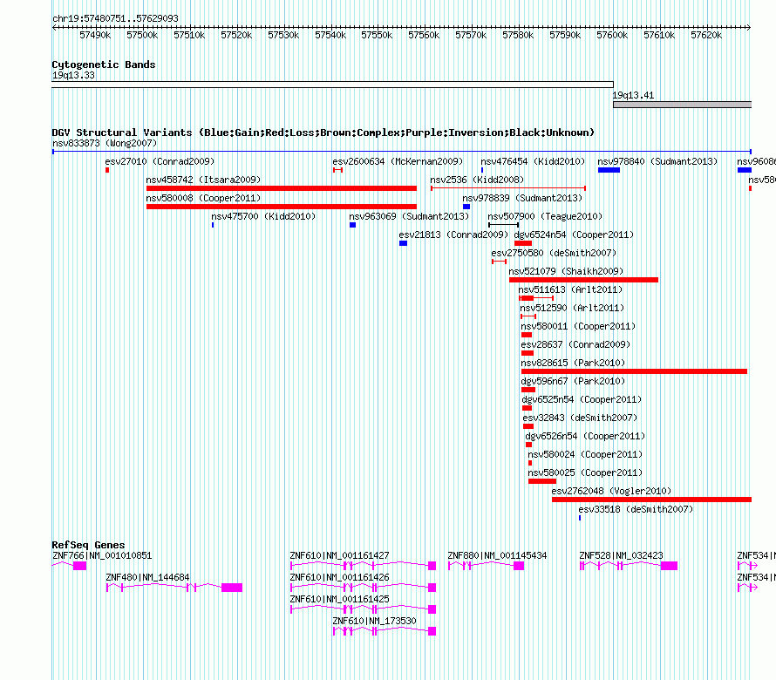776x680 pixels.
Task: Open the esv32843 (deSmith2007) label
Action: coord(580,418)
